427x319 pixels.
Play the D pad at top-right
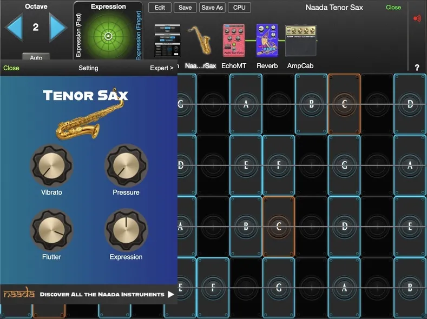[410, 104]
